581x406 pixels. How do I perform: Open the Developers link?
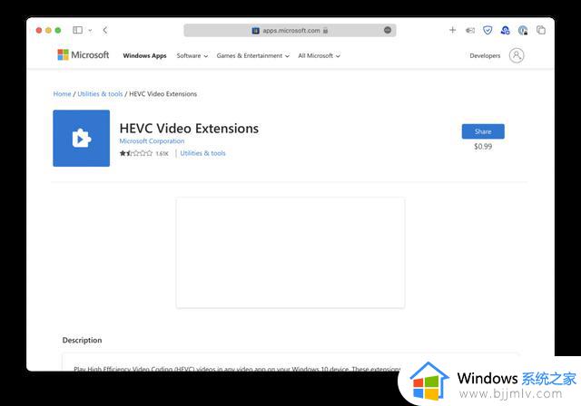[485, 55]
